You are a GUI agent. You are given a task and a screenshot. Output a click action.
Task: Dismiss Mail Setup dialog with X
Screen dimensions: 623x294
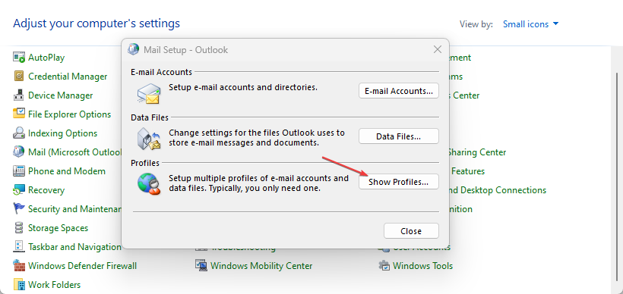(x=437, y=49)
